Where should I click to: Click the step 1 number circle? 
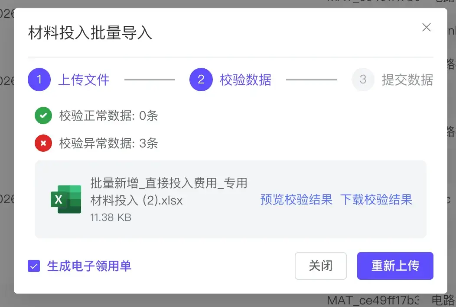pyautogui.click(x=39, y=80)
